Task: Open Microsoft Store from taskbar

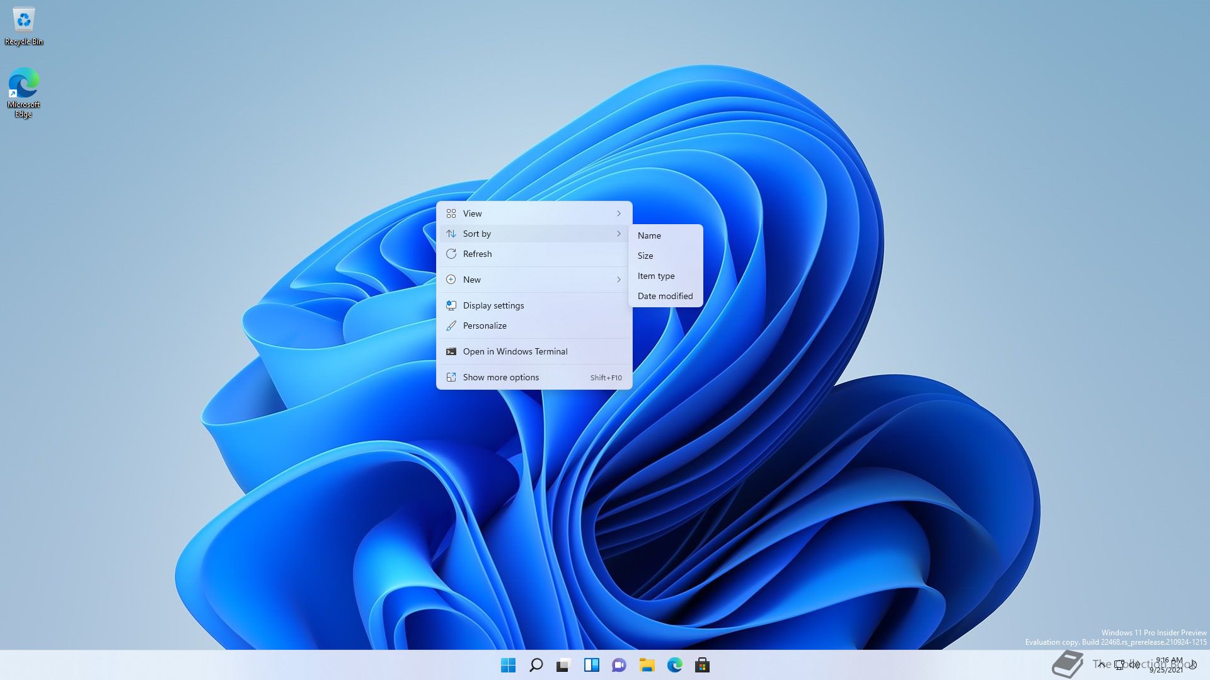Action: click(702, 665)
